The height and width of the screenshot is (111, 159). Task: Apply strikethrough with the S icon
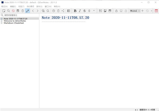[x=85, y=11]
